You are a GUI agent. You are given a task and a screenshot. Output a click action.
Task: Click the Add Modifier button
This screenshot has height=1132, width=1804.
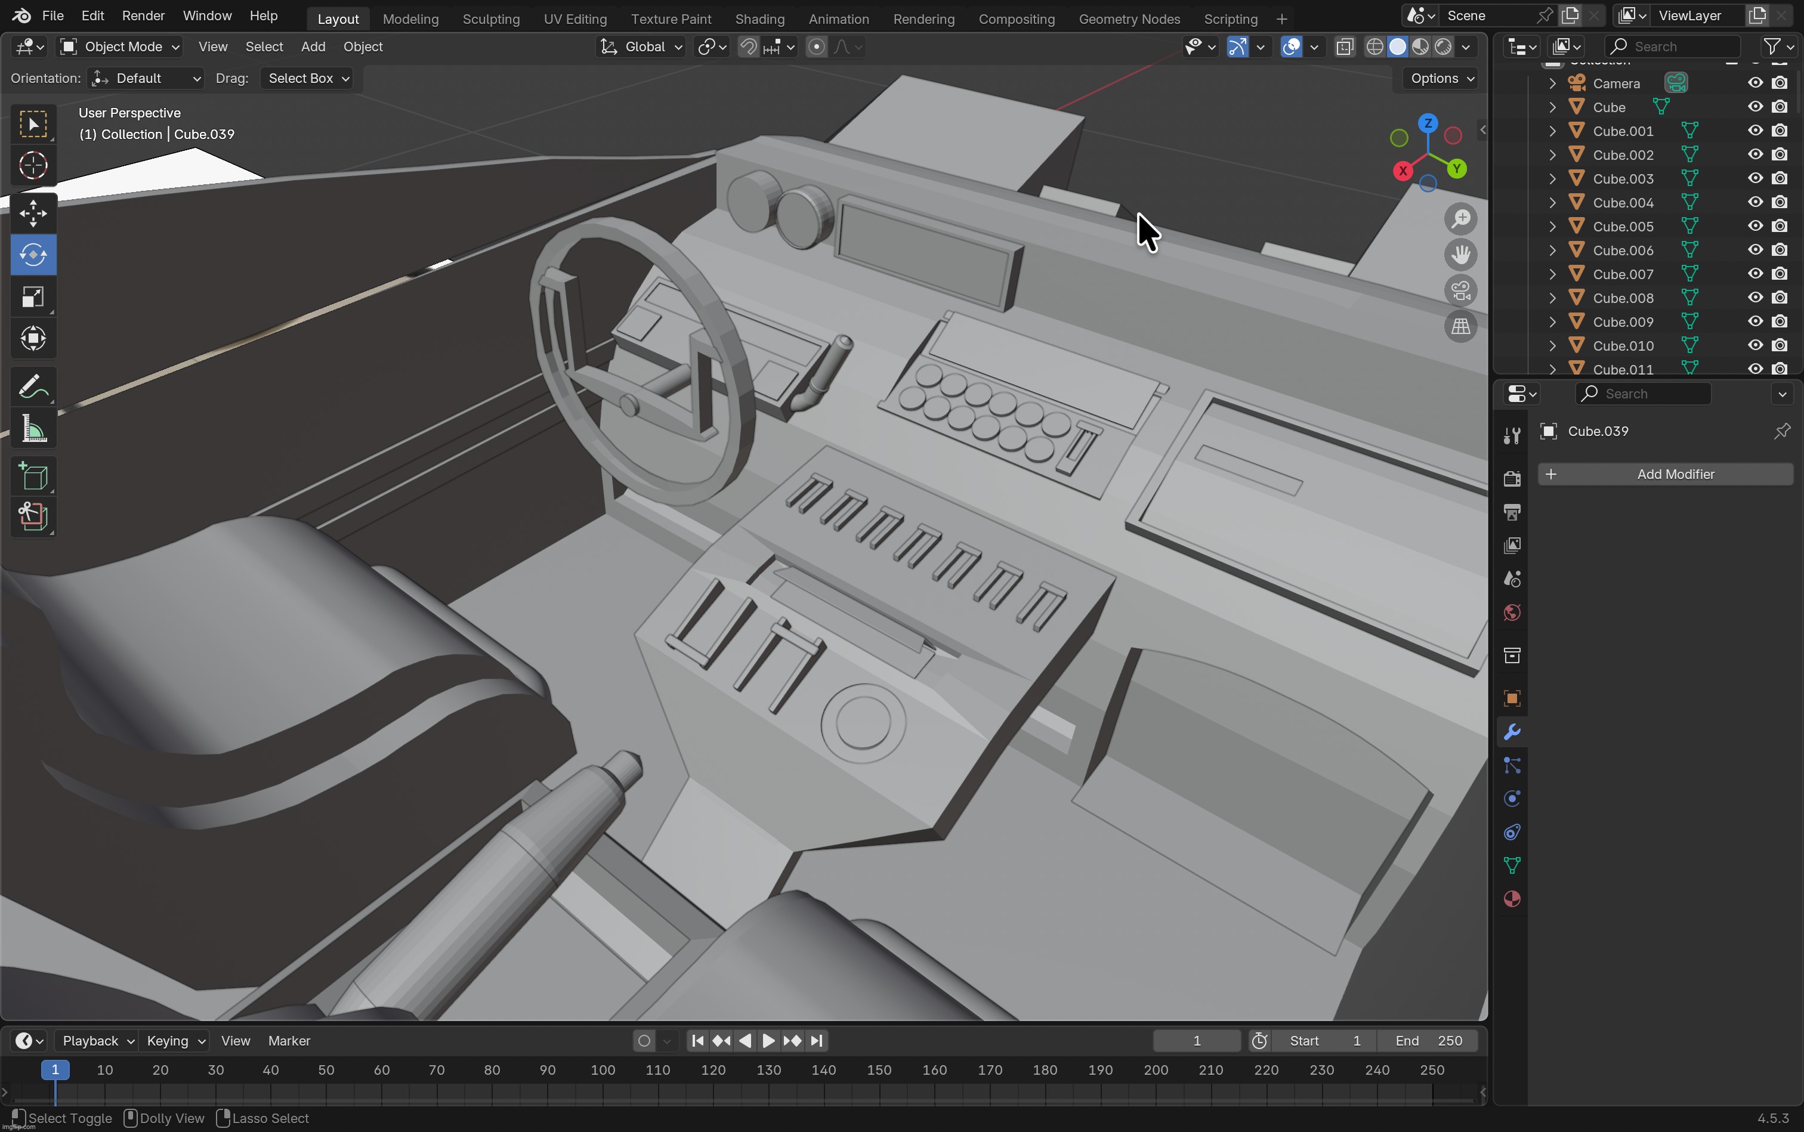click(1666, 474)
